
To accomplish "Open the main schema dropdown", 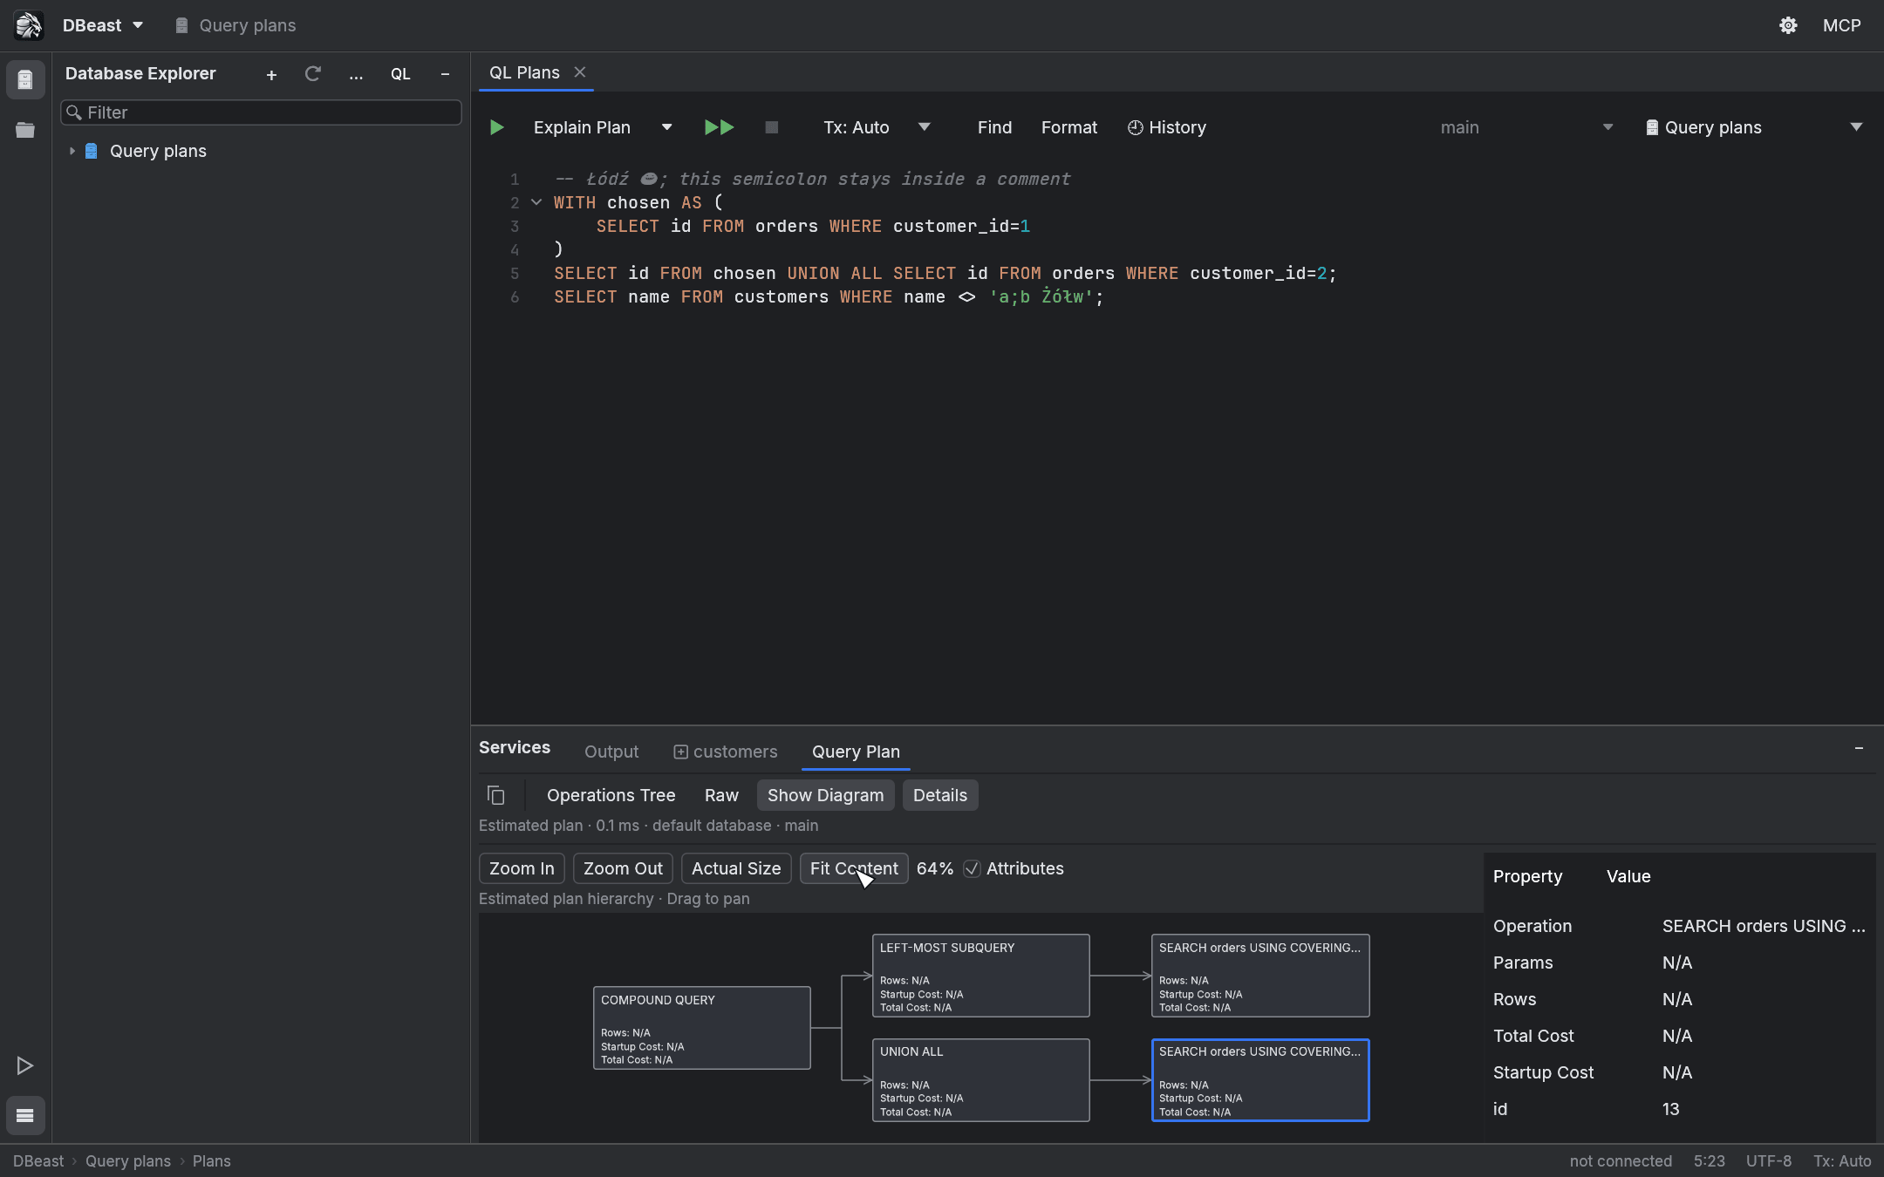I will point(1526,127).
